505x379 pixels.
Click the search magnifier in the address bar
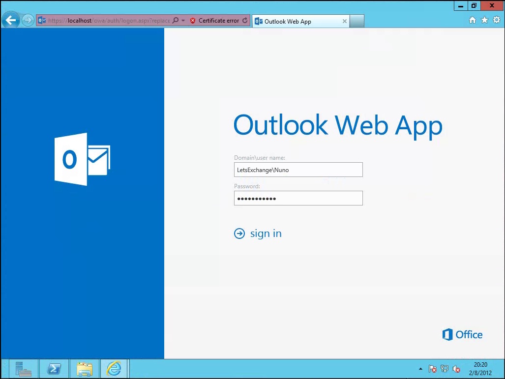pos(176,20)
